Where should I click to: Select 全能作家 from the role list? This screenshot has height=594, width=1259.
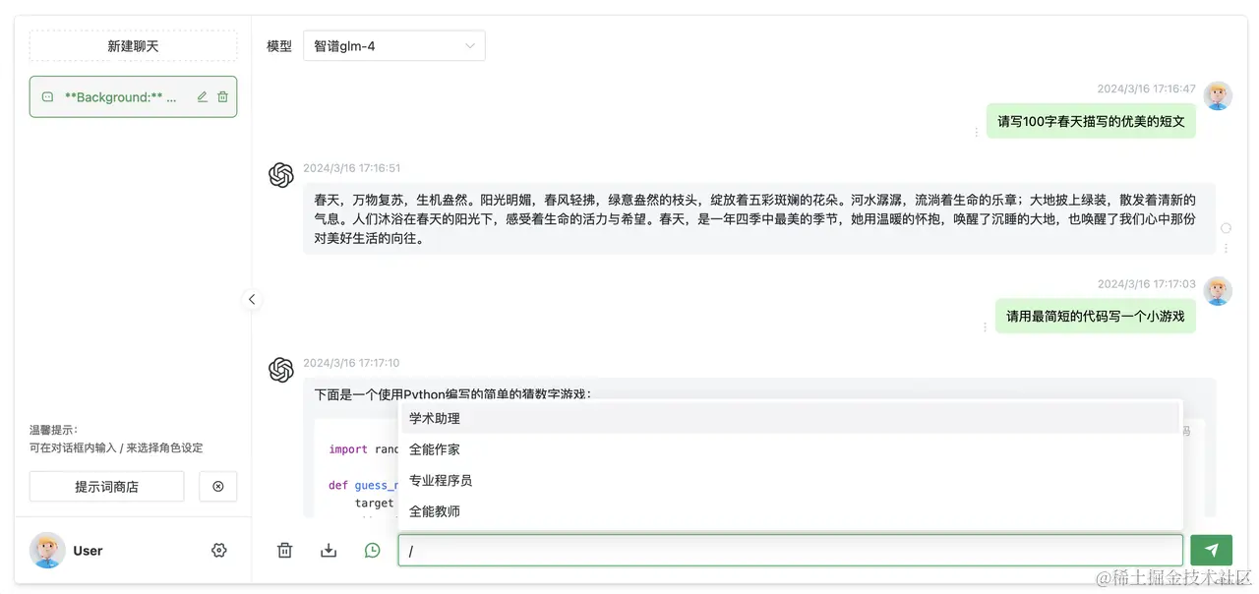coord(433,449)
